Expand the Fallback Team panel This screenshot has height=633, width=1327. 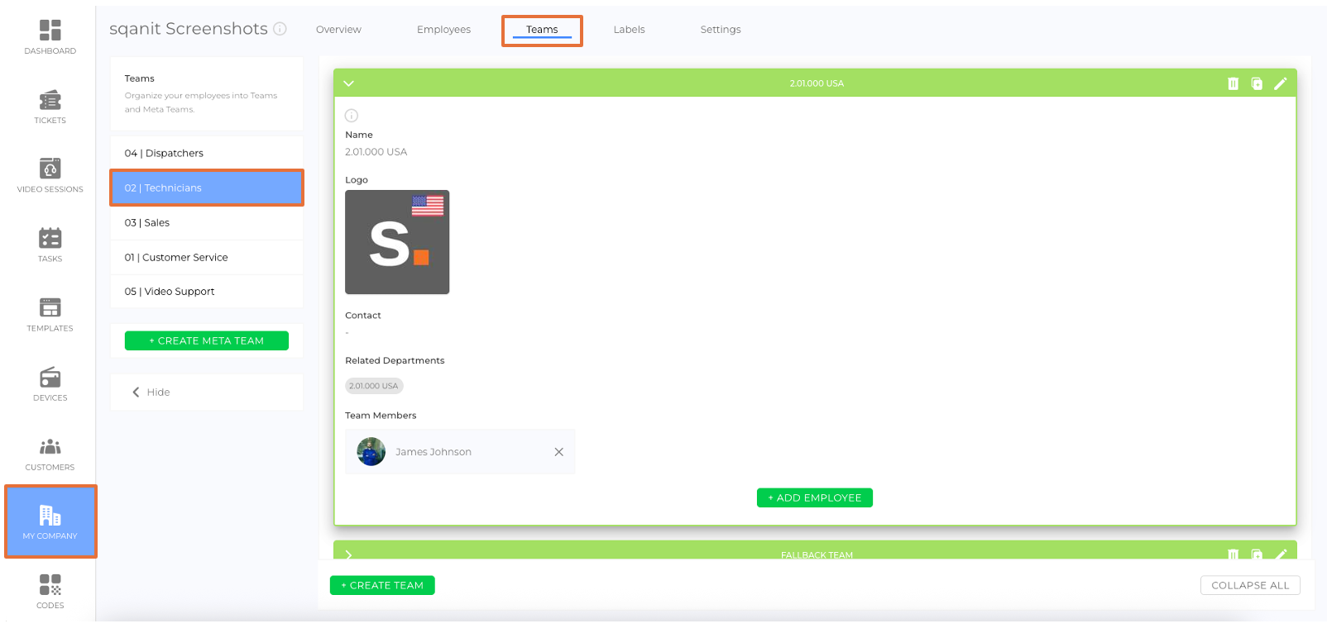pyautogui.click(x=348, y=554)
